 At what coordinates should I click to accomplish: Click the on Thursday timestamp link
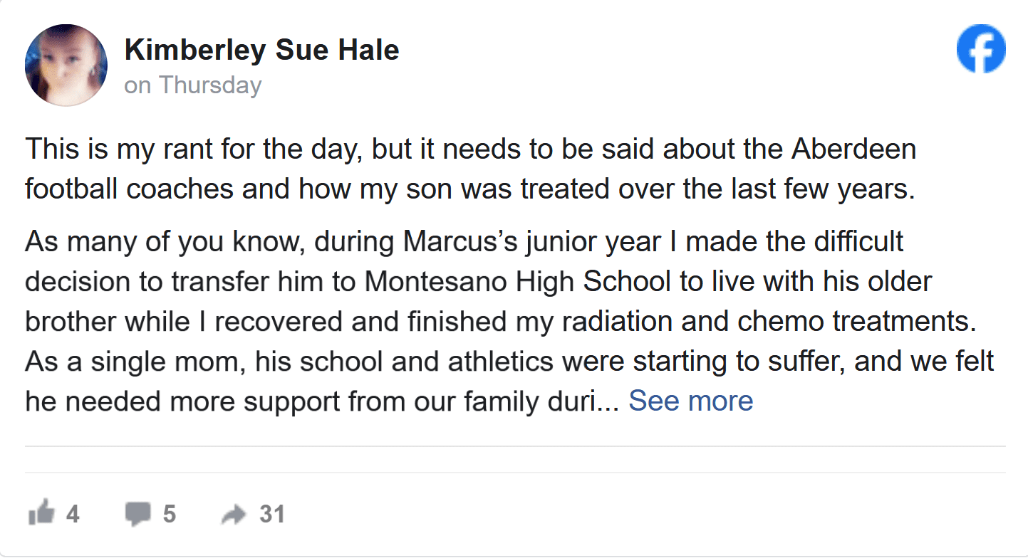pos(192,85)
